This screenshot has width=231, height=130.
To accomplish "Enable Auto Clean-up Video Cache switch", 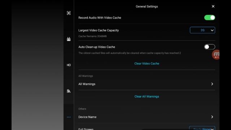I will [x=209, y=47].
